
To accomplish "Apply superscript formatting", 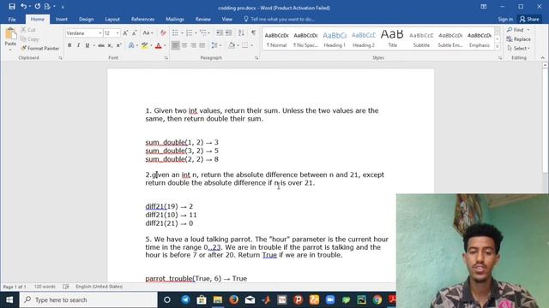I will coord(118,45).
